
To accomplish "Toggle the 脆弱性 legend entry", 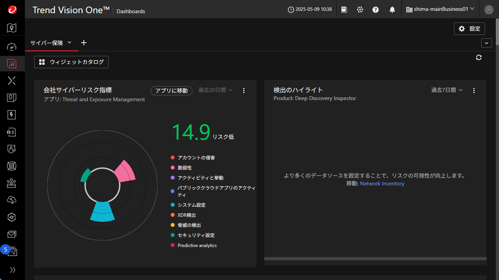I will coord(181,168).
